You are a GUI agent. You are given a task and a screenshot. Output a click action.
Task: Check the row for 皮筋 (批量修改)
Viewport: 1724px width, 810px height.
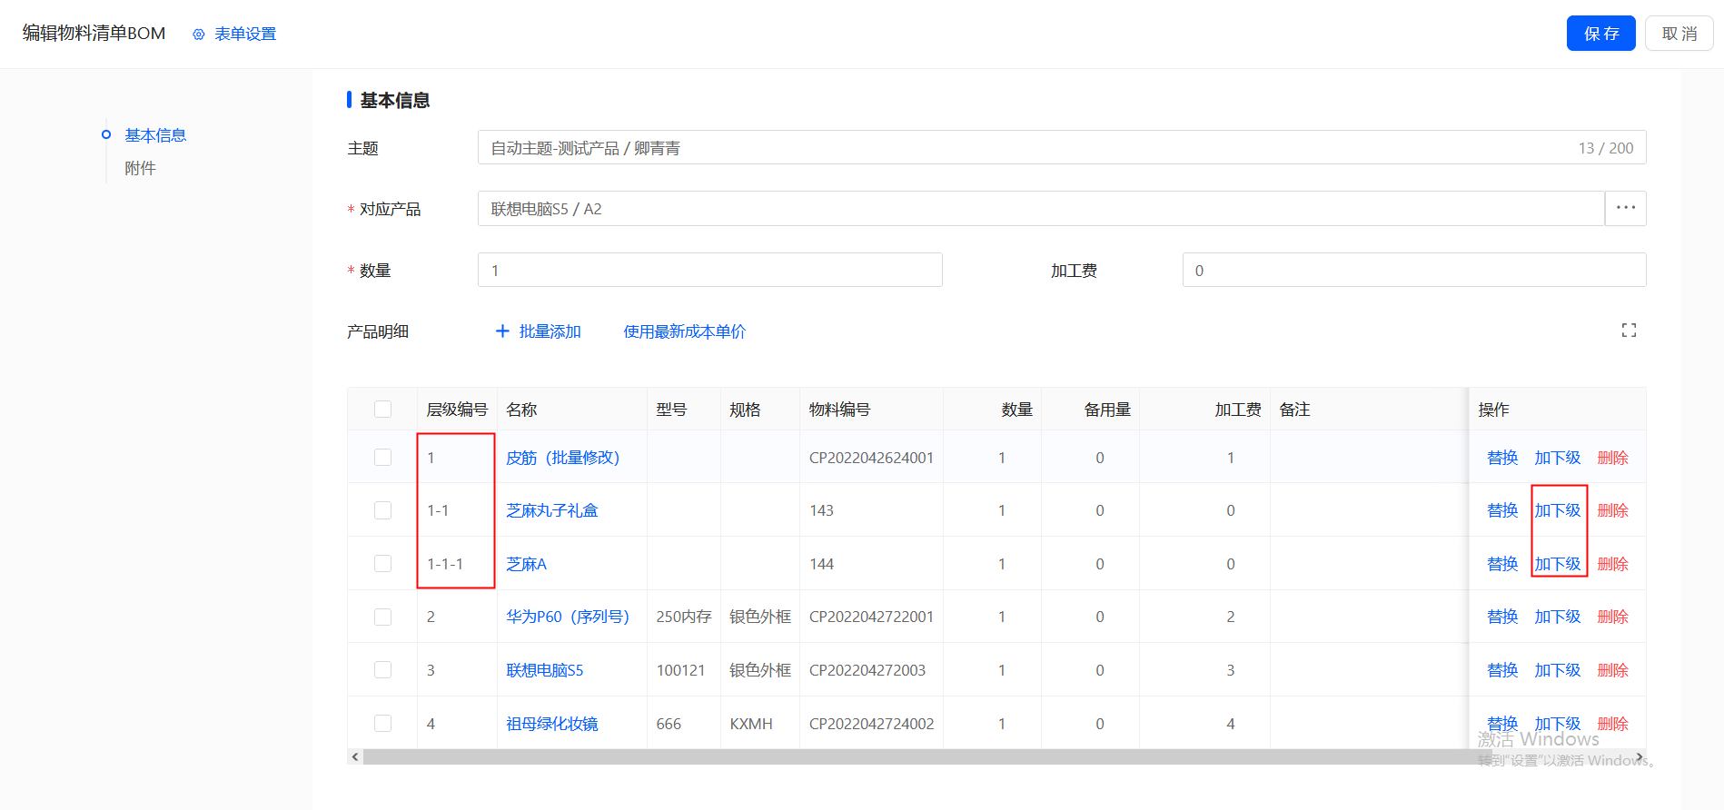(382, 457)
